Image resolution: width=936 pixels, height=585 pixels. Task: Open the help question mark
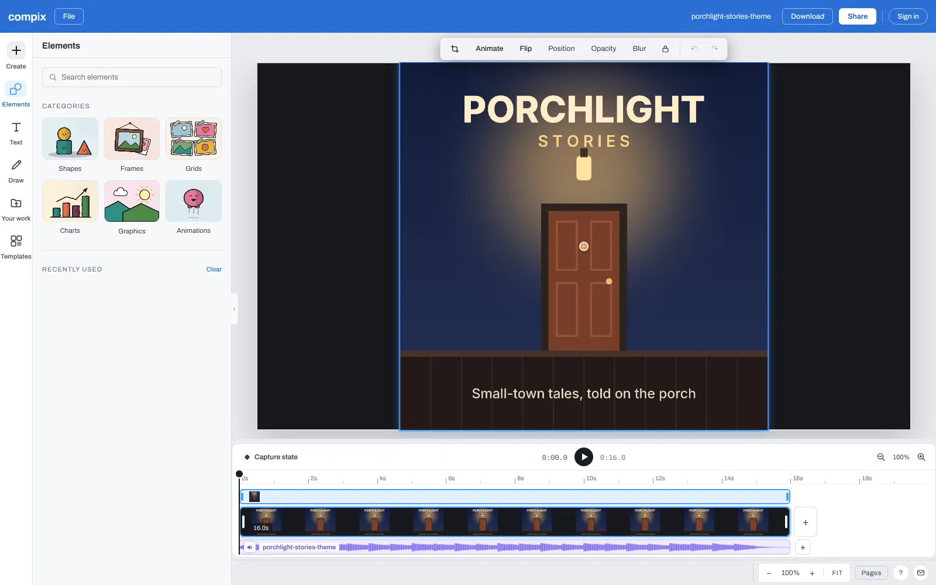pyautogui.click(x=901, y=573)
